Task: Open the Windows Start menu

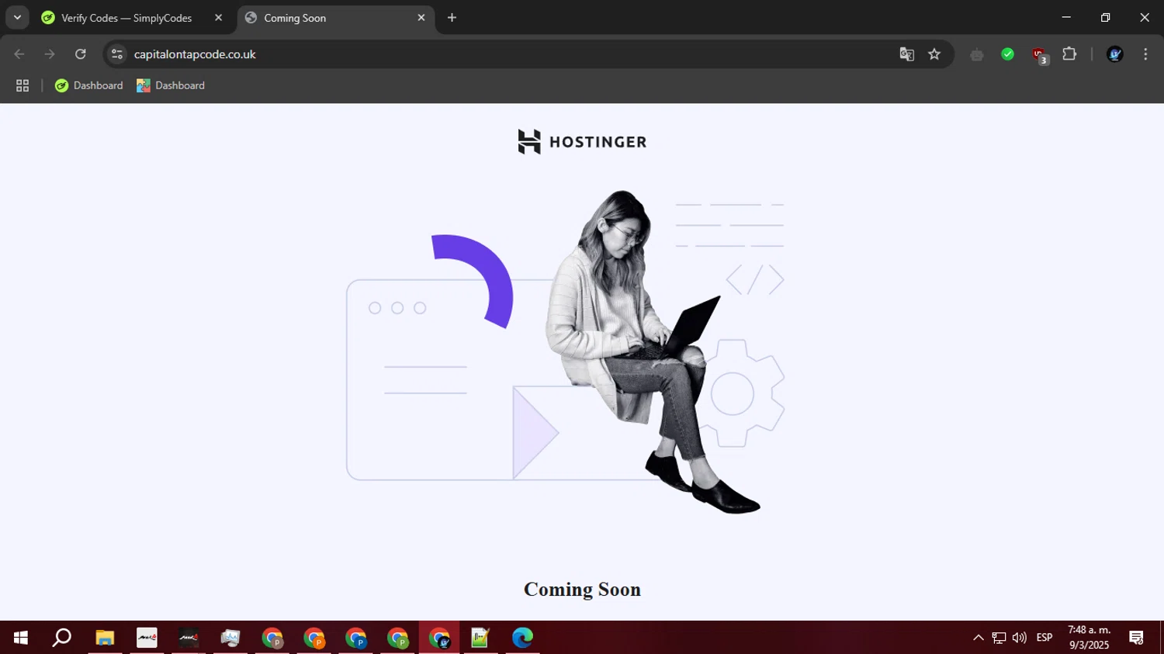Action: (21, 638)
